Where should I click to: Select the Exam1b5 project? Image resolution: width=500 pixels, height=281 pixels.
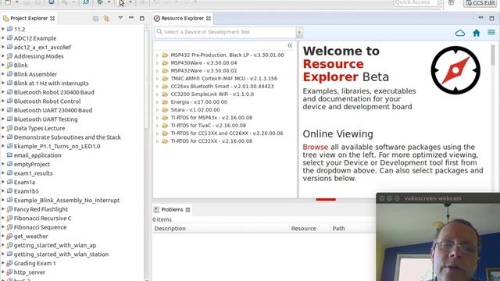(x=26, y=191)
